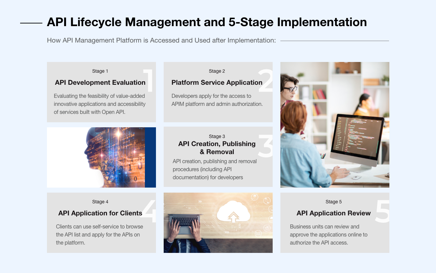
Task: Select the 'API Application Review' heading
Action: tap(334, 213)
